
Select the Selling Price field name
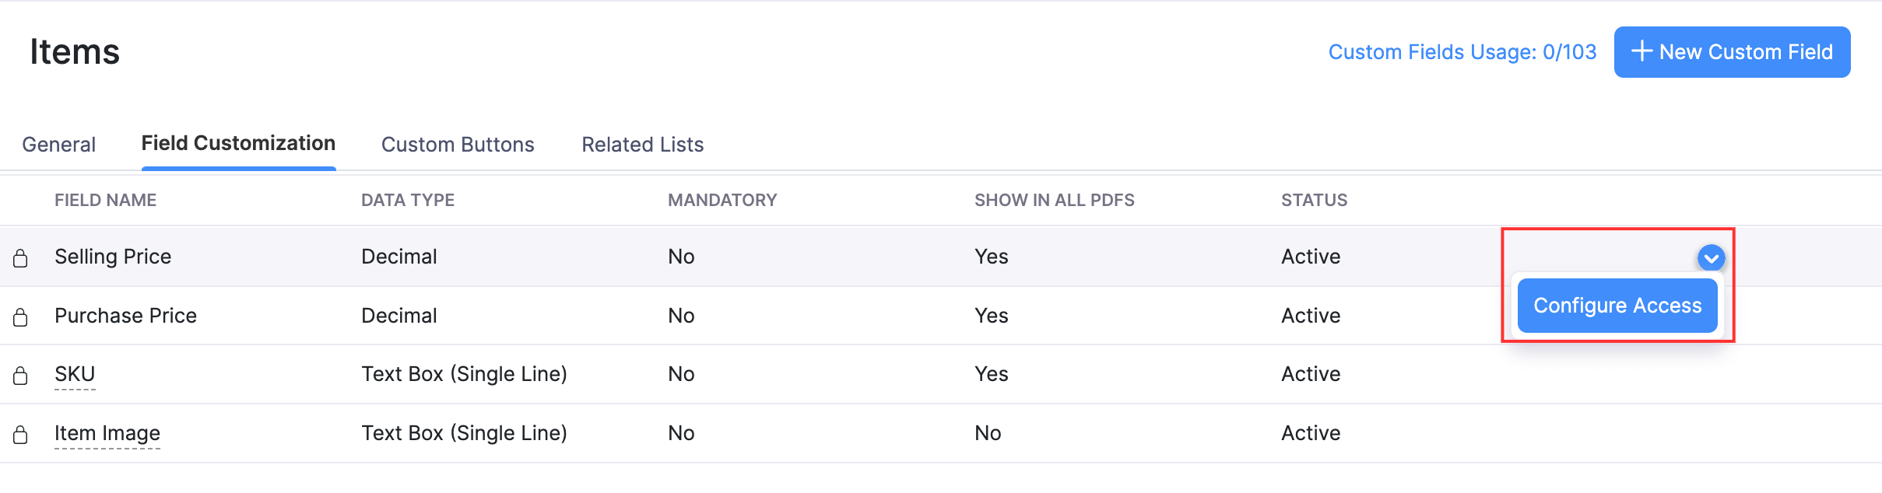[113, 257]
